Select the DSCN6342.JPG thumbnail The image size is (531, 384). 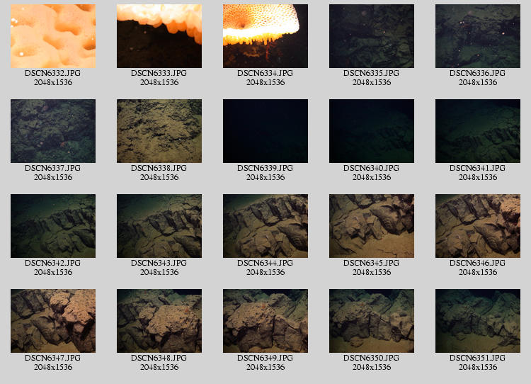click(53, 226)
